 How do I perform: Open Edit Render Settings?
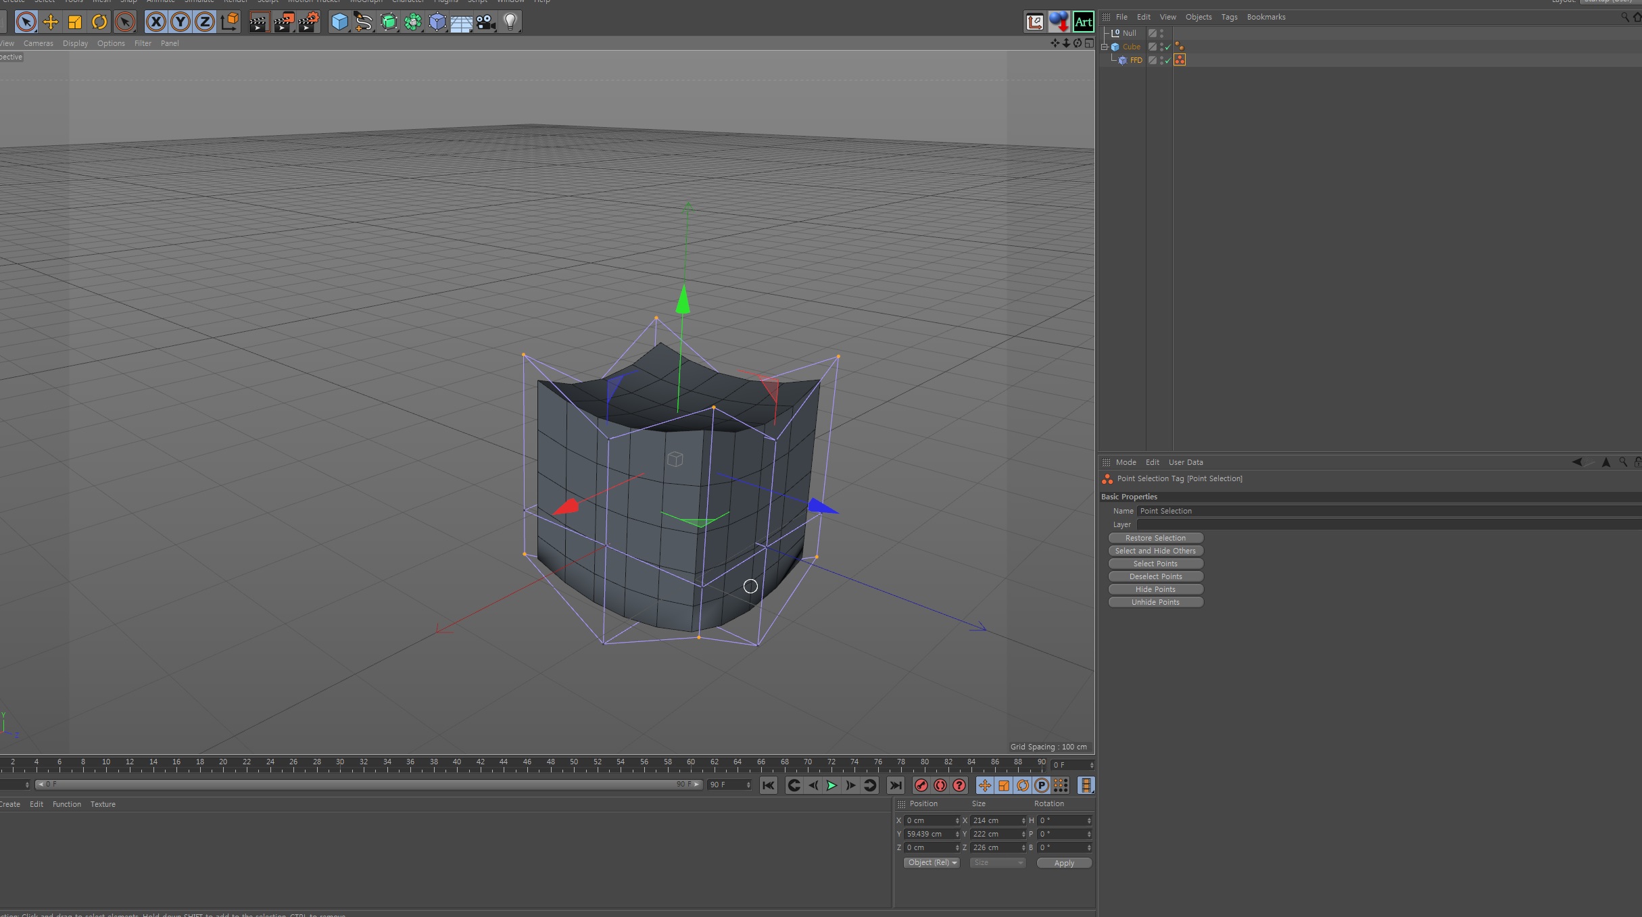309,22
